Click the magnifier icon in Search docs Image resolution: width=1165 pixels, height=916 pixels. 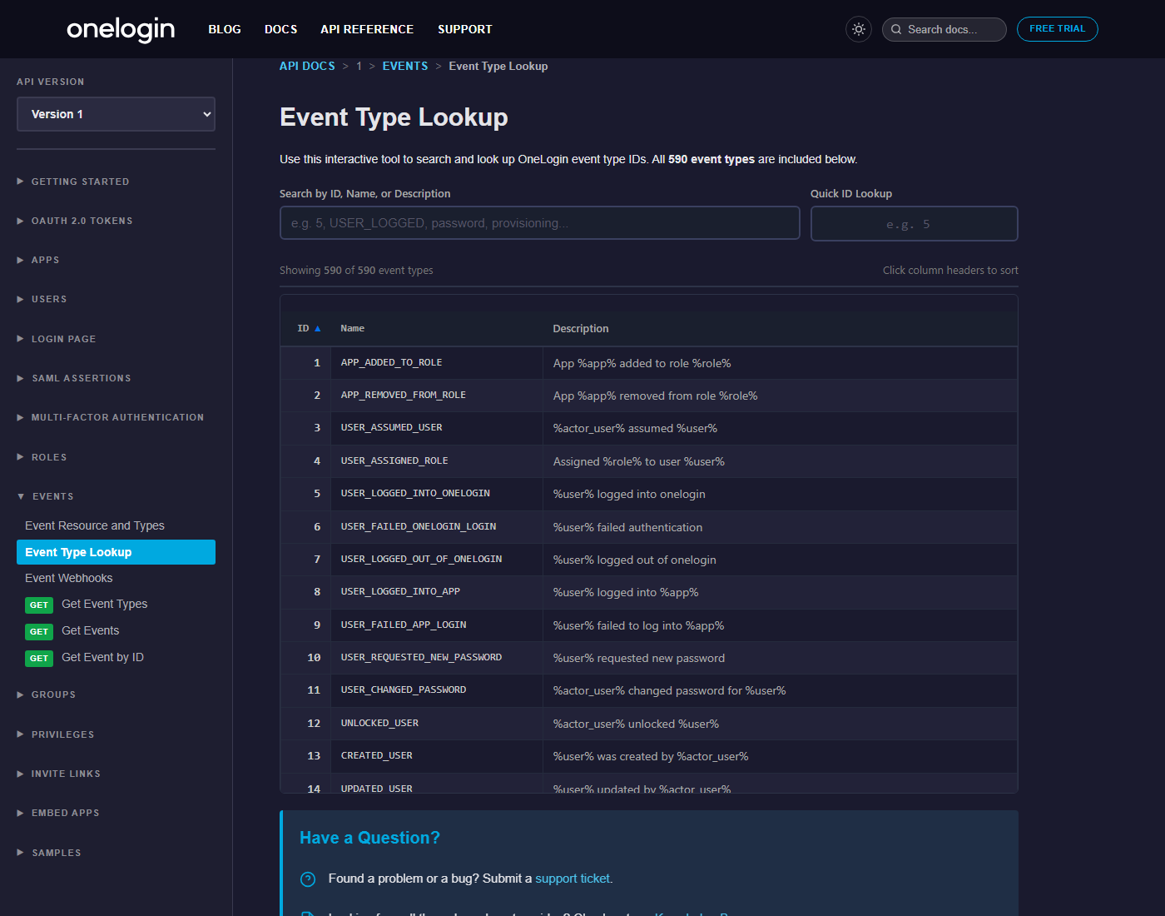point(896,29)
